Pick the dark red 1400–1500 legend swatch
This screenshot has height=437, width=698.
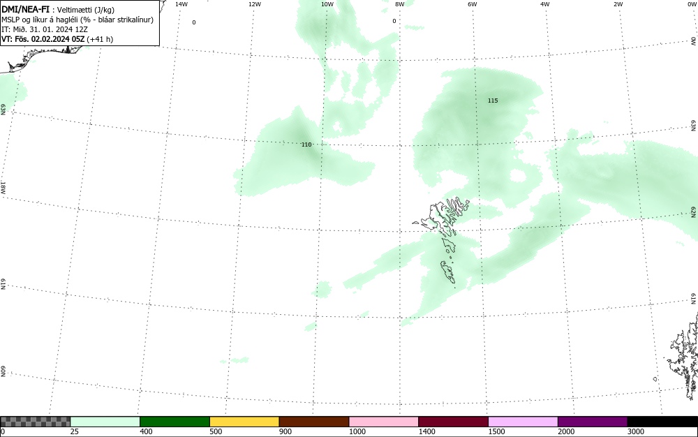[x=453, y=422]
